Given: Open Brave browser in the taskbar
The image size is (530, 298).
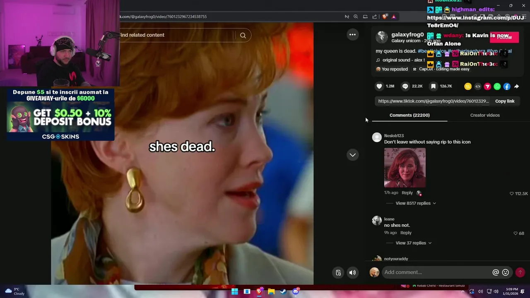Looking at the screenshot, I should pyautogui.click(x=259, y=291).
